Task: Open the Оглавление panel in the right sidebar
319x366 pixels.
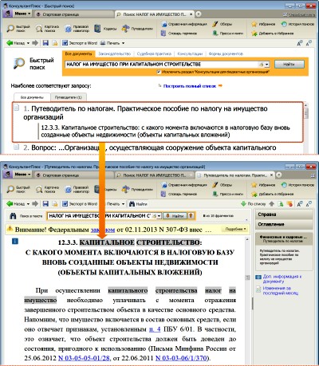Action: [284, 224]
